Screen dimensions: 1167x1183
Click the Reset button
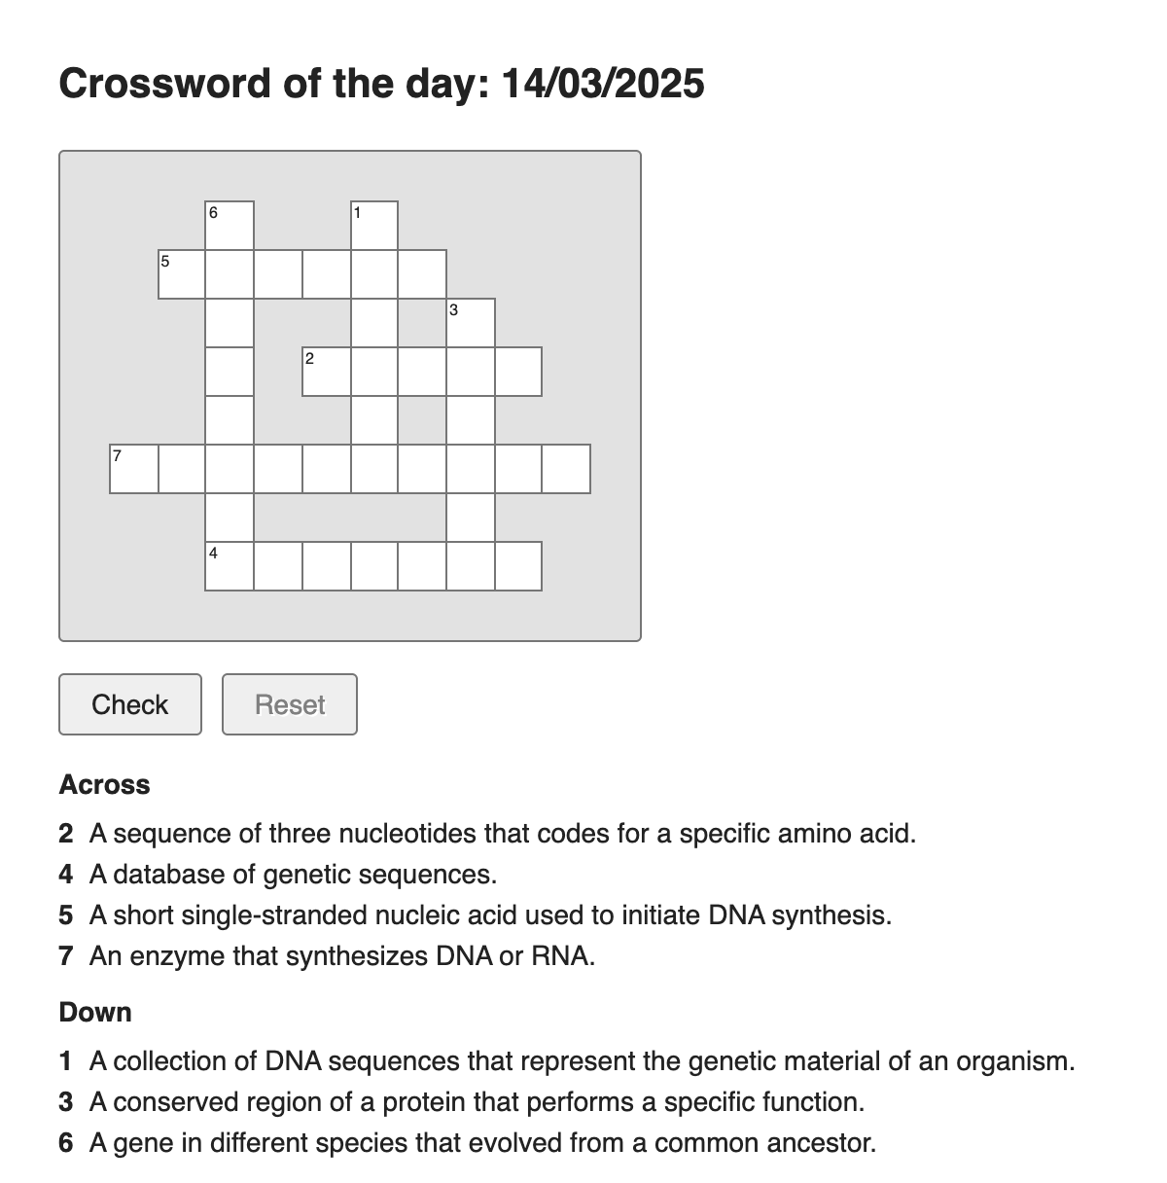coord(290,704)
